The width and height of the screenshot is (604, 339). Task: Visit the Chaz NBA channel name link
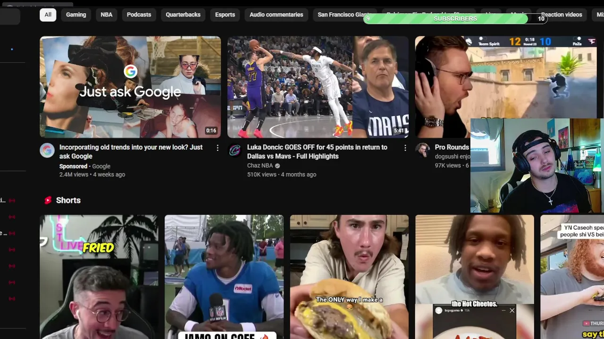pyautogui.click(x=260, y=166)
